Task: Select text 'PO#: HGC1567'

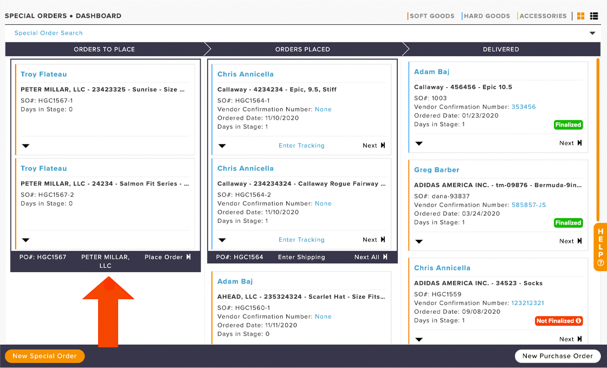Action: point(43,257)
